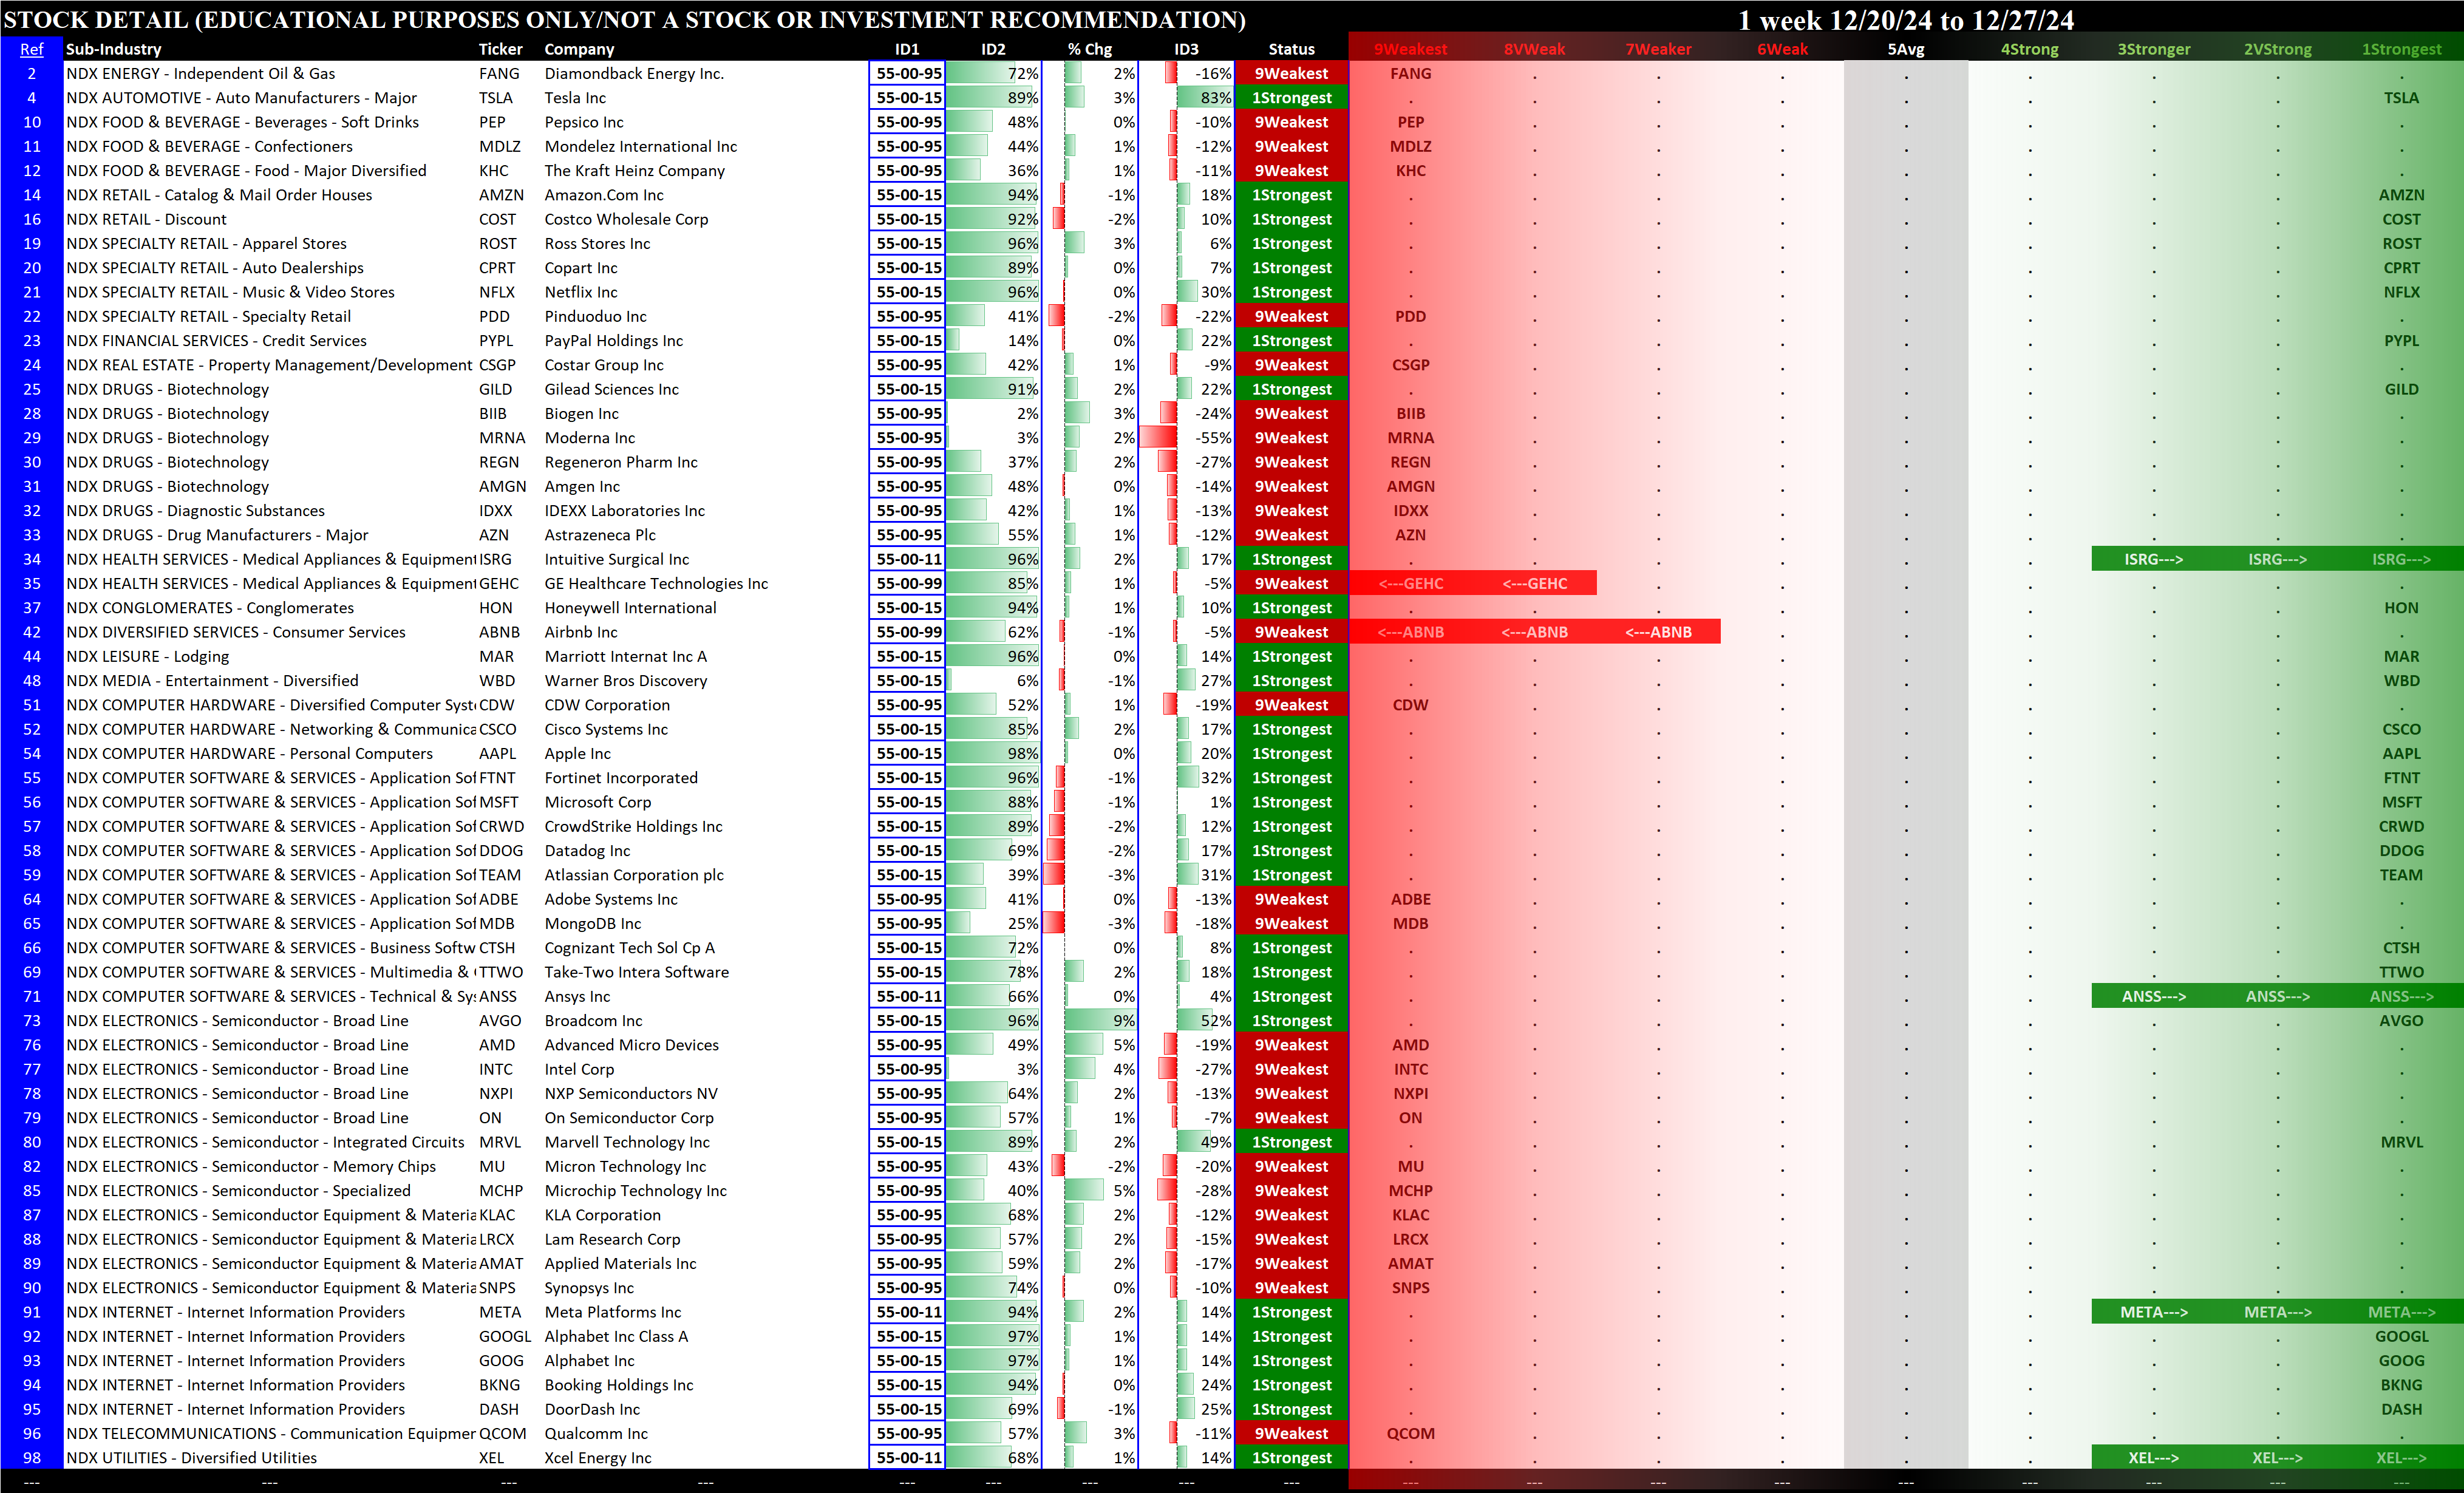Select Moderna's 9Weakest status cell

coord(1291,438)
